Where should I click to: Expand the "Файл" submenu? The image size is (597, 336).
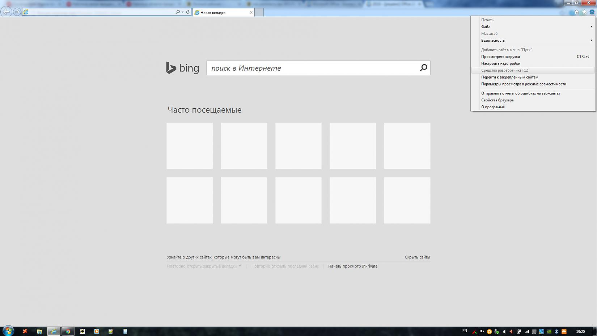pyautogui.click(x=533, y=27)
